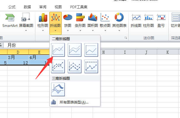The image size is (180, 118).
Task: Click the Screenshot (屏幕截图) camera icon
Action: 26,17
